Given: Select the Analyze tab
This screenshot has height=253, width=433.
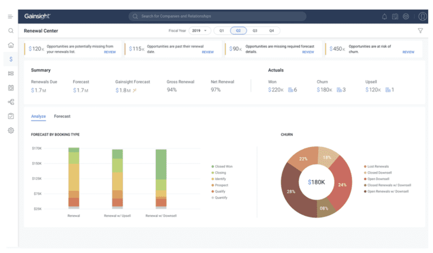Looking at the screenshot, I should [38, 116].
